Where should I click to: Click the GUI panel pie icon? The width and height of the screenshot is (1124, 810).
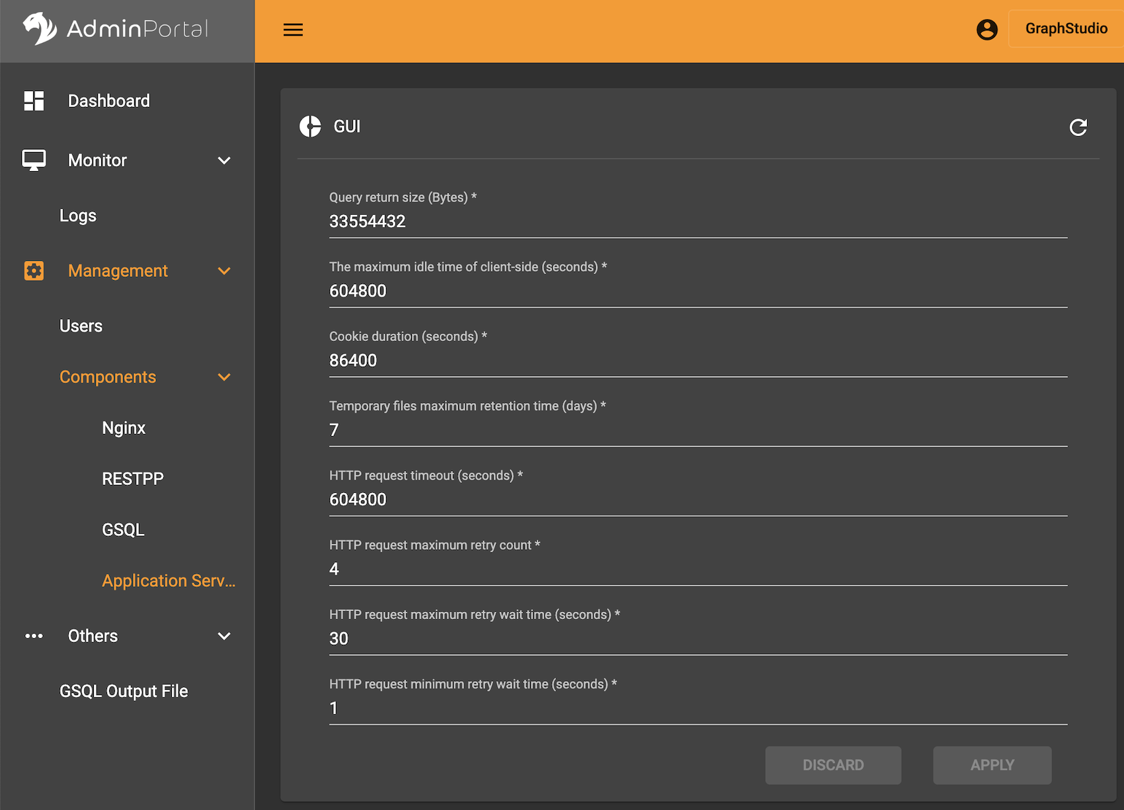pyautogui.click(x=310, y=126)
